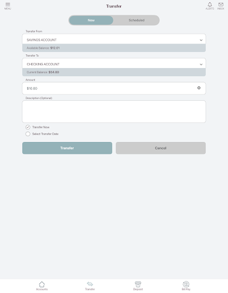Select the Transfer Now radio option
Viewport: 228px width, 293px height.
point(28,127)
